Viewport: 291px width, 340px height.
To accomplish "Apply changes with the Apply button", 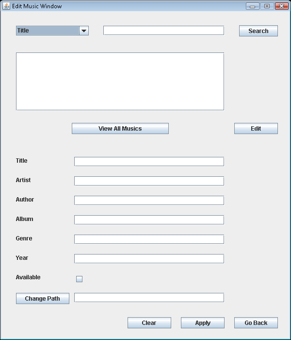I will click(x=203, y=323).
